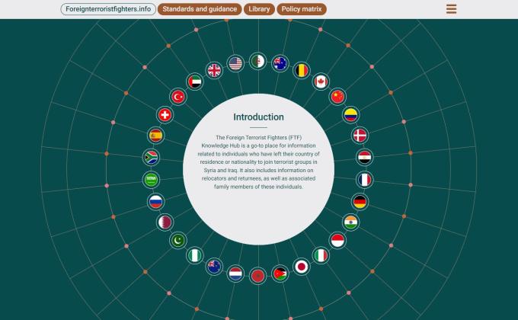Screen dimensions: 518x320
Task: Select the Russia flag icon
Action: click(155, 202)
